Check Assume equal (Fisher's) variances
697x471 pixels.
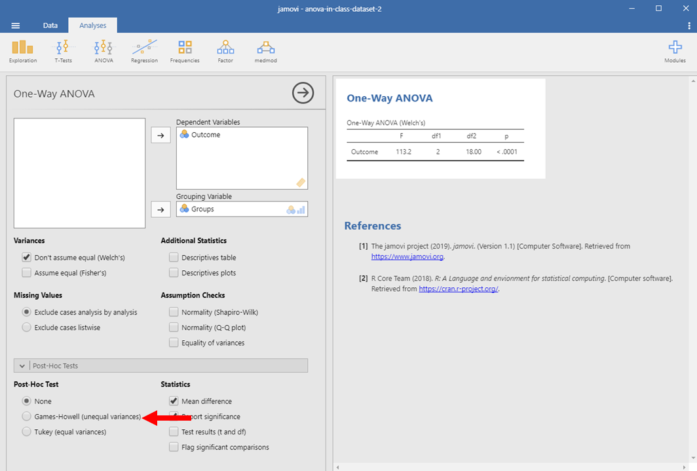27,273
